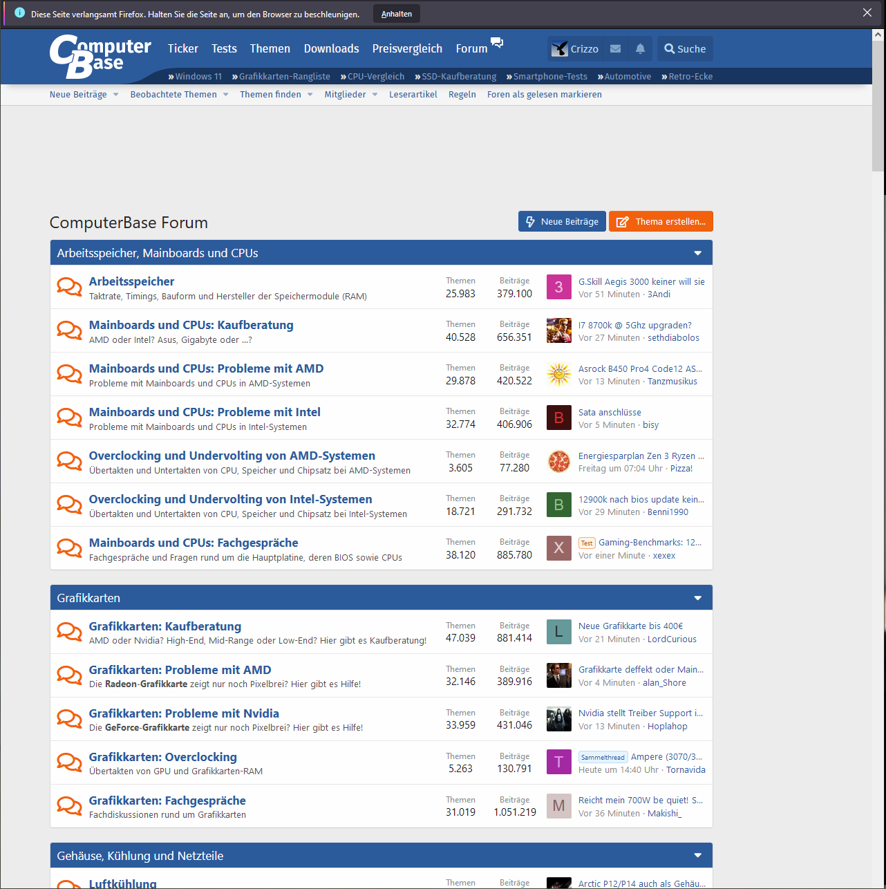Click the Arbeitsspeicher forum bubble icon
This screenshot has width=886, height=889.
coord(69,286)
